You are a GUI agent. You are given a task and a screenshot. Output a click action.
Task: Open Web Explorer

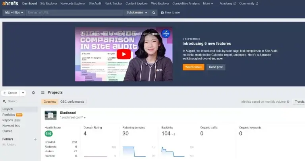[160, 4]
